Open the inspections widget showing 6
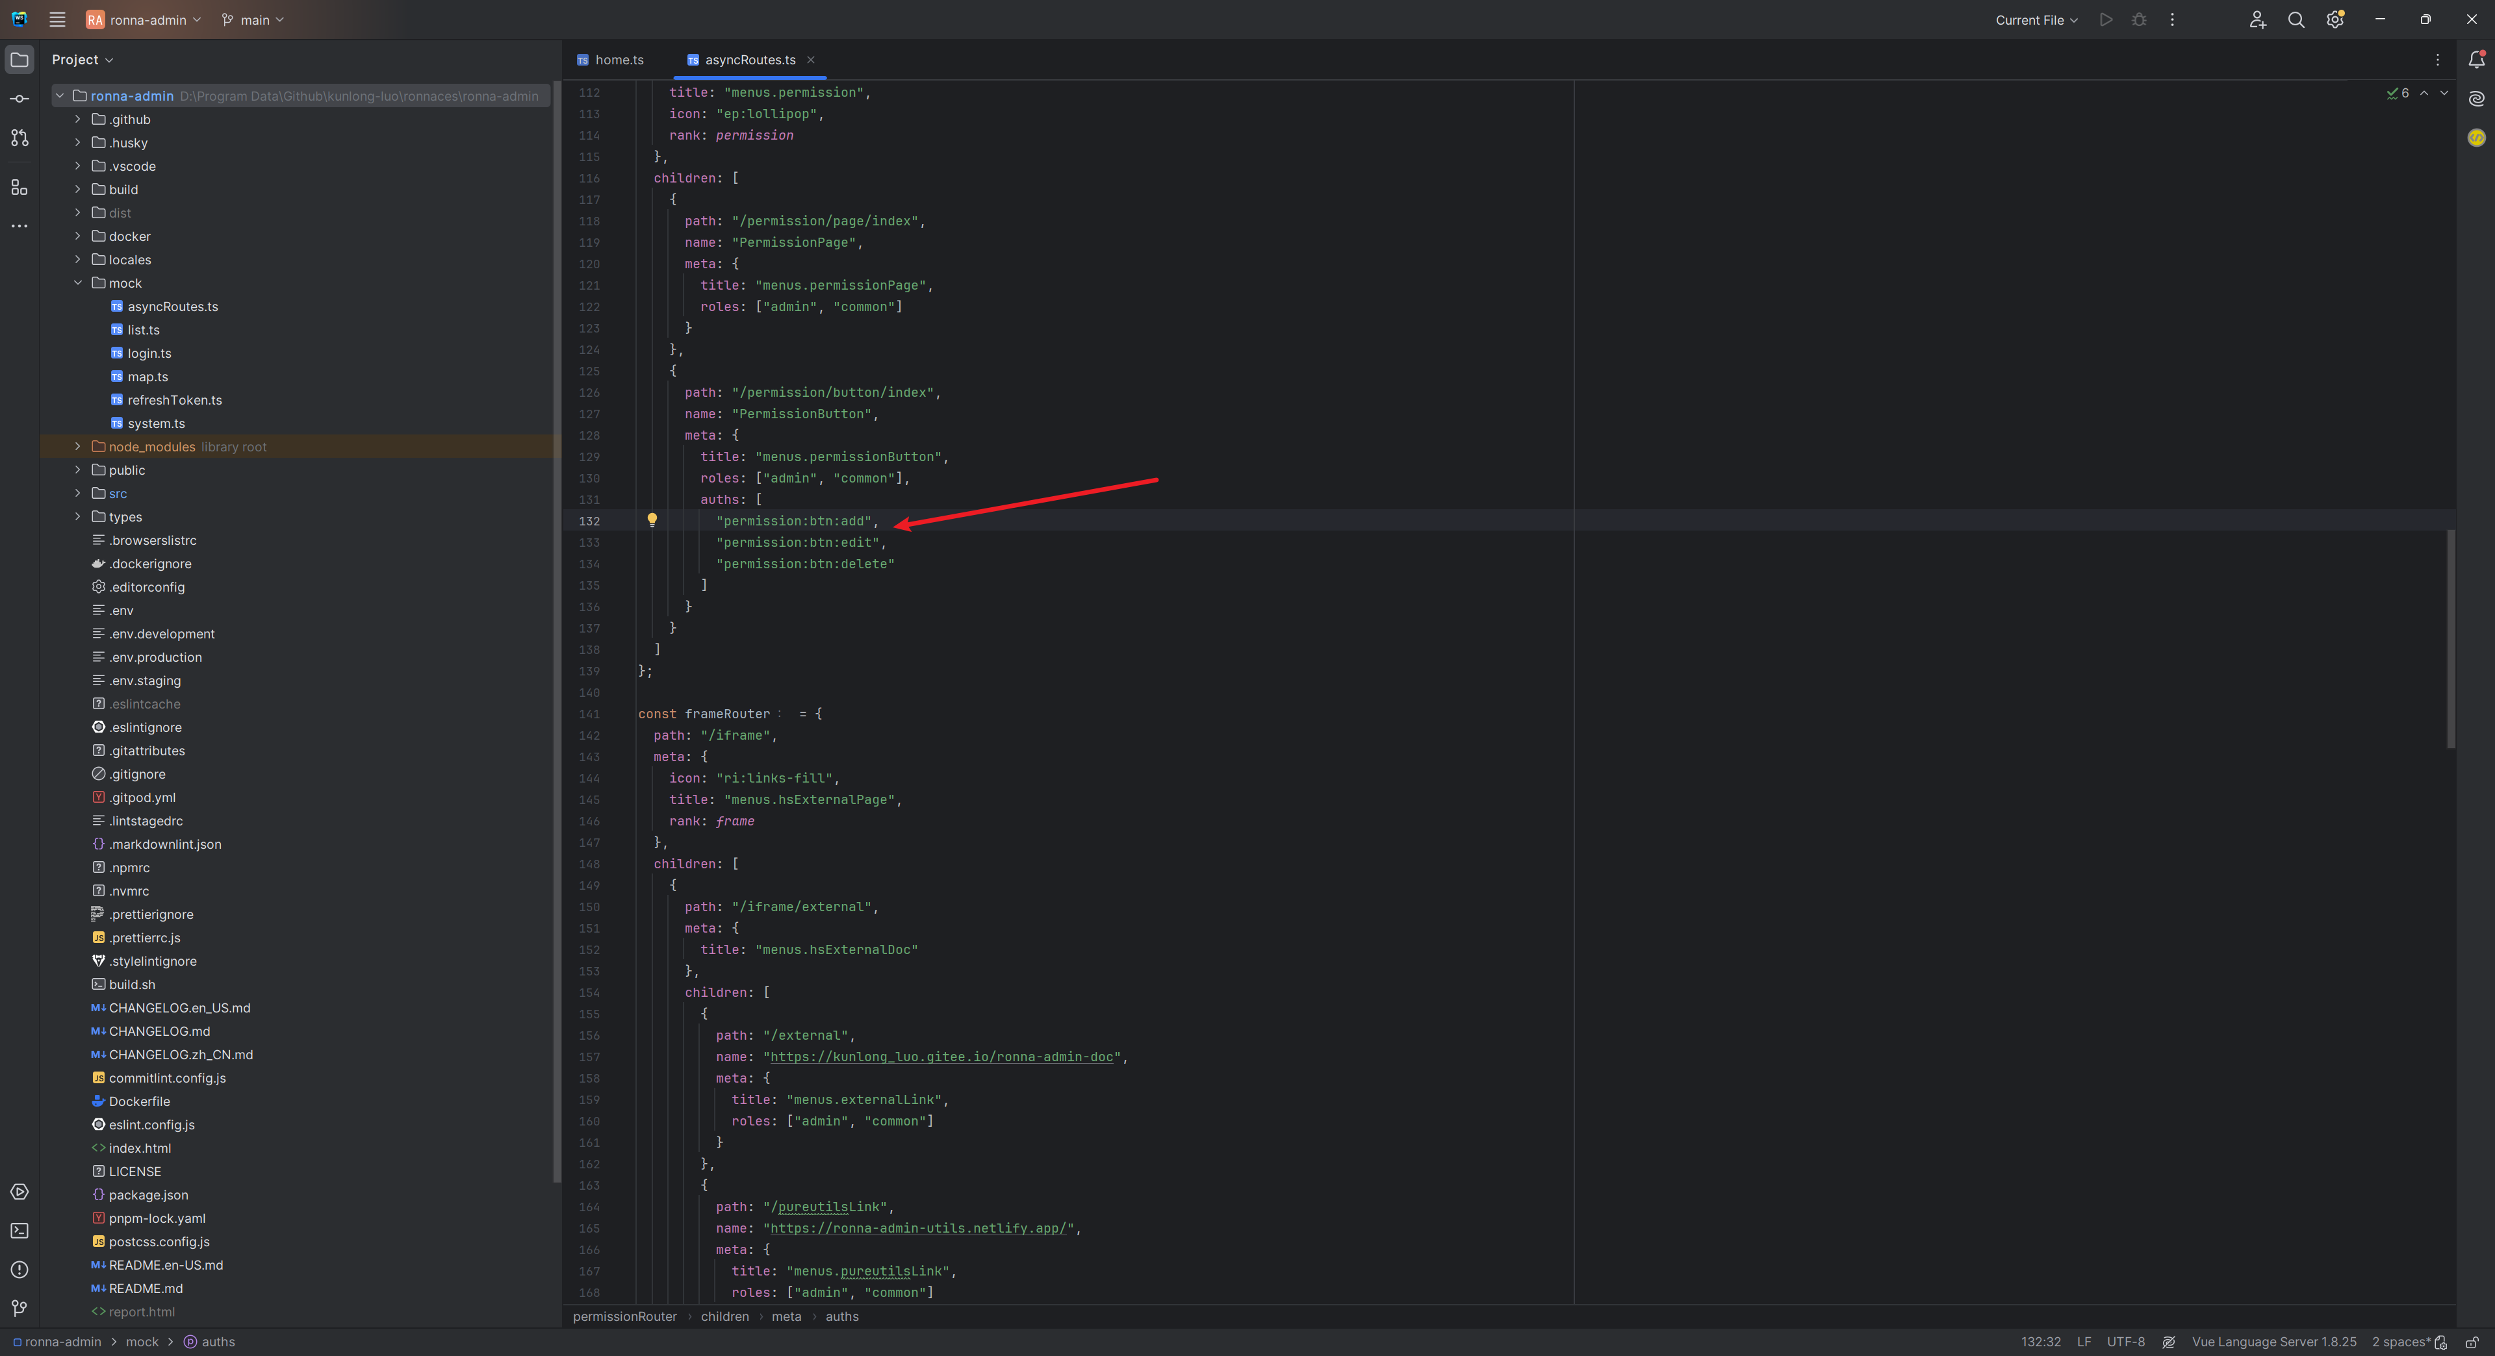This screenshot has height=1356, width=2495. (2398, 93)
